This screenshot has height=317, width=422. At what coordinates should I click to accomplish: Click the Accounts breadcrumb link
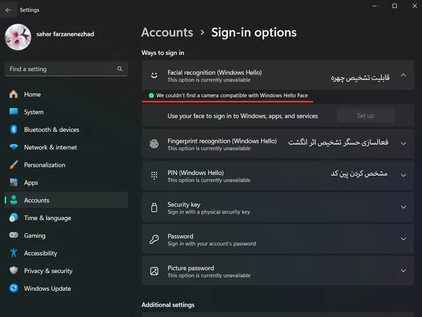(x=167, y=32)
